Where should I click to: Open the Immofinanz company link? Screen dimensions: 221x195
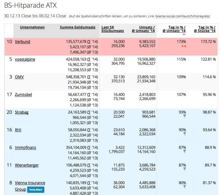[25, 148]
